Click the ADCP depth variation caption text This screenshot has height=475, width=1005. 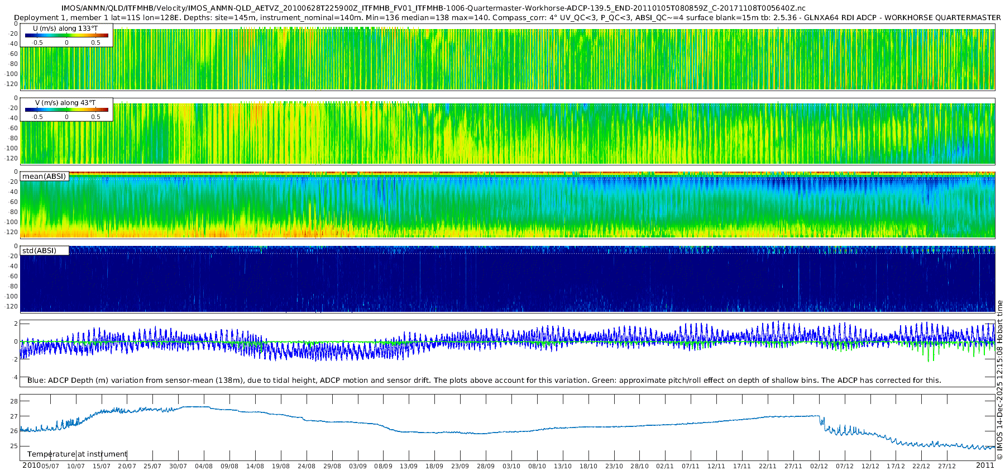[x=484, y=380]
